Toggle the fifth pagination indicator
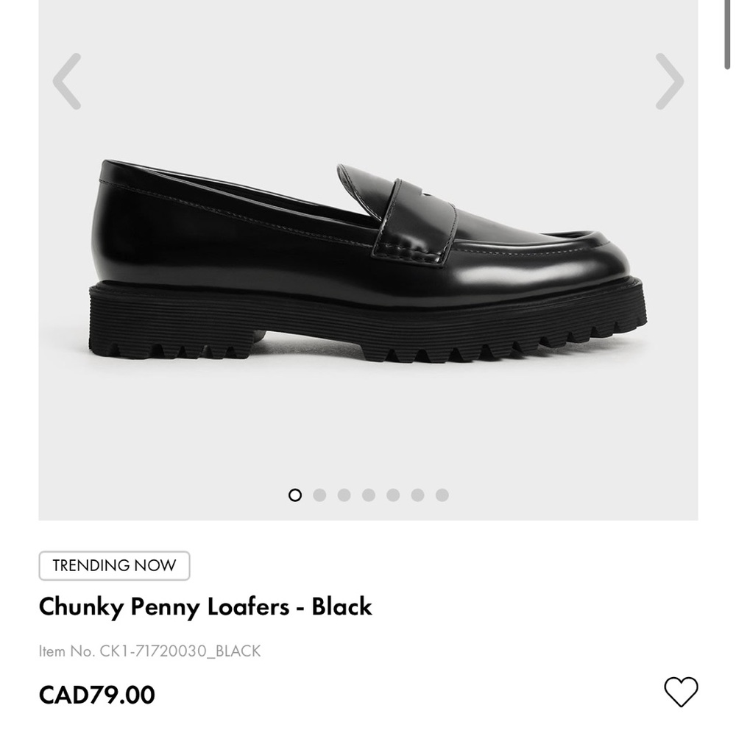736x736 pixels. (x=391, y=496)
